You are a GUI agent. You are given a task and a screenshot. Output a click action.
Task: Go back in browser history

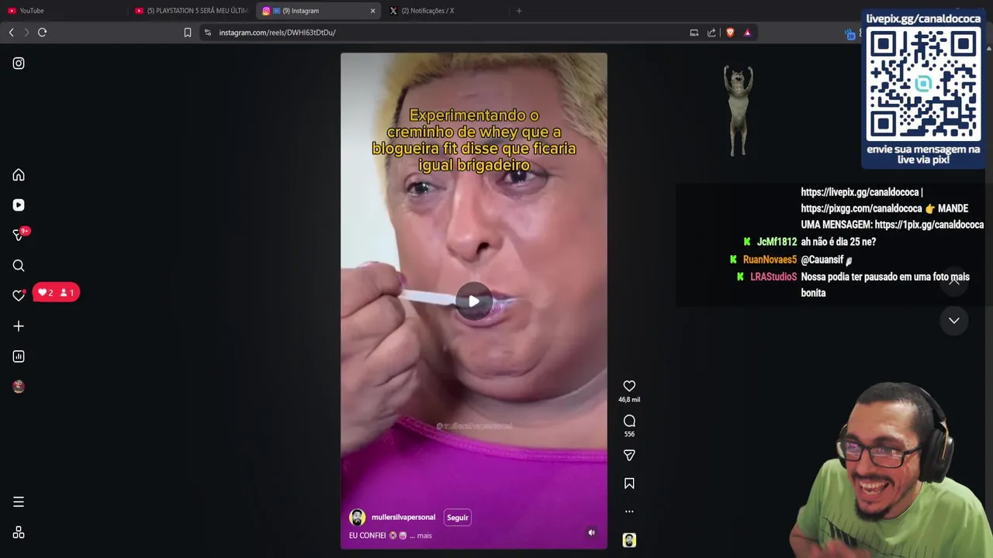coord(11,33)
